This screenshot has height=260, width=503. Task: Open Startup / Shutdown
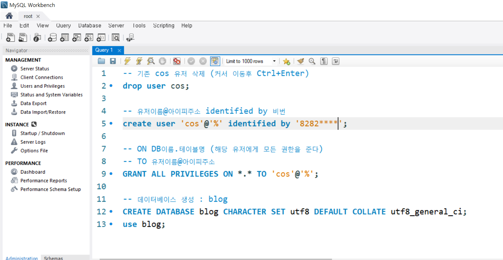pyautogui.click(x=42, y=133)
